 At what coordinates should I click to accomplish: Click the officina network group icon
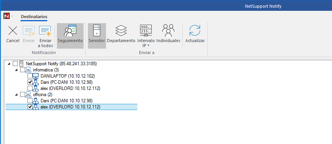(x=28, y=95)
